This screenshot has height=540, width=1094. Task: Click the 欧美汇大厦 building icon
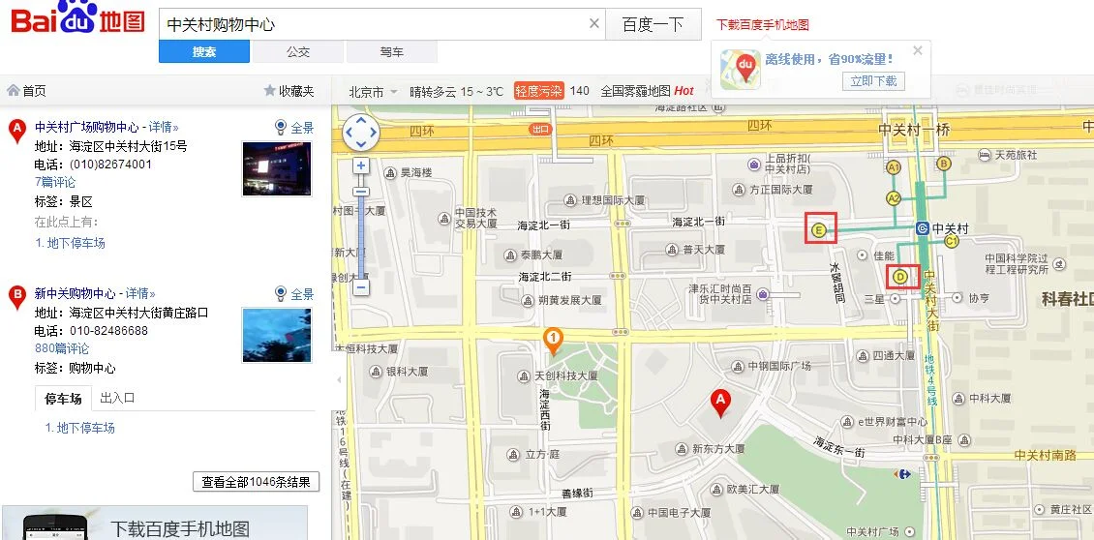pyautogui.click(x=715, y=489)
